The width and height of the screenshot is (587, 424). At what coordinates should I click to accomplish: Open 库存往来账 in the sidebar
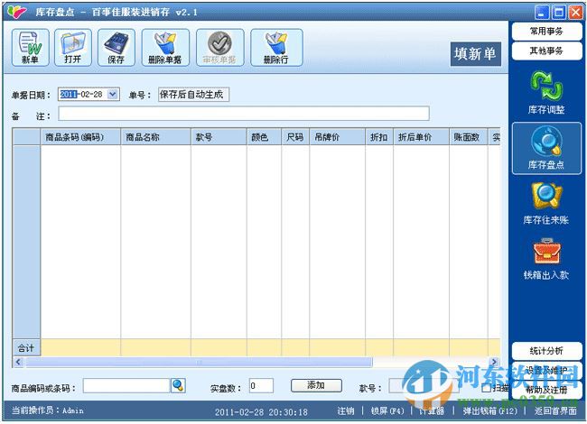tap(546, 203)
